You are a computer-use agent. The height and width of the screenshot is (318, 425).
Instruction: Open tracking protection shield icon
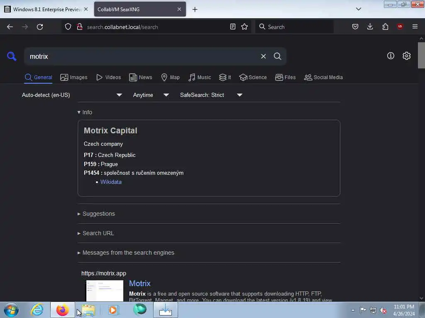pos(68,26)
